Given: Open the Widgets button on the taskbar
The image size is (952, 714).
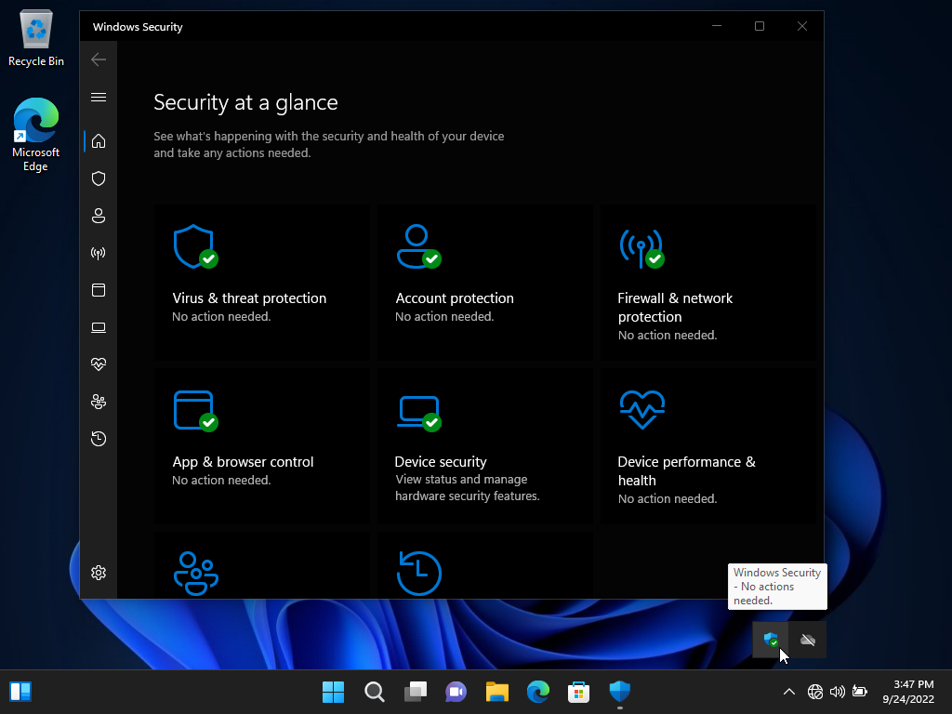Looking at the screenshot, I should (x=20, y=692).
